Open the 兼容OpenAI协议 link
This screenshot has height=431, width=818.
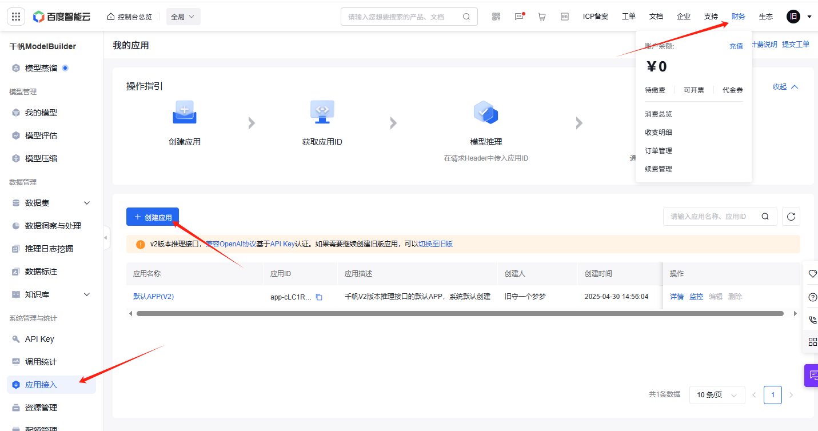pyautogui.click(x=231, y=244)
